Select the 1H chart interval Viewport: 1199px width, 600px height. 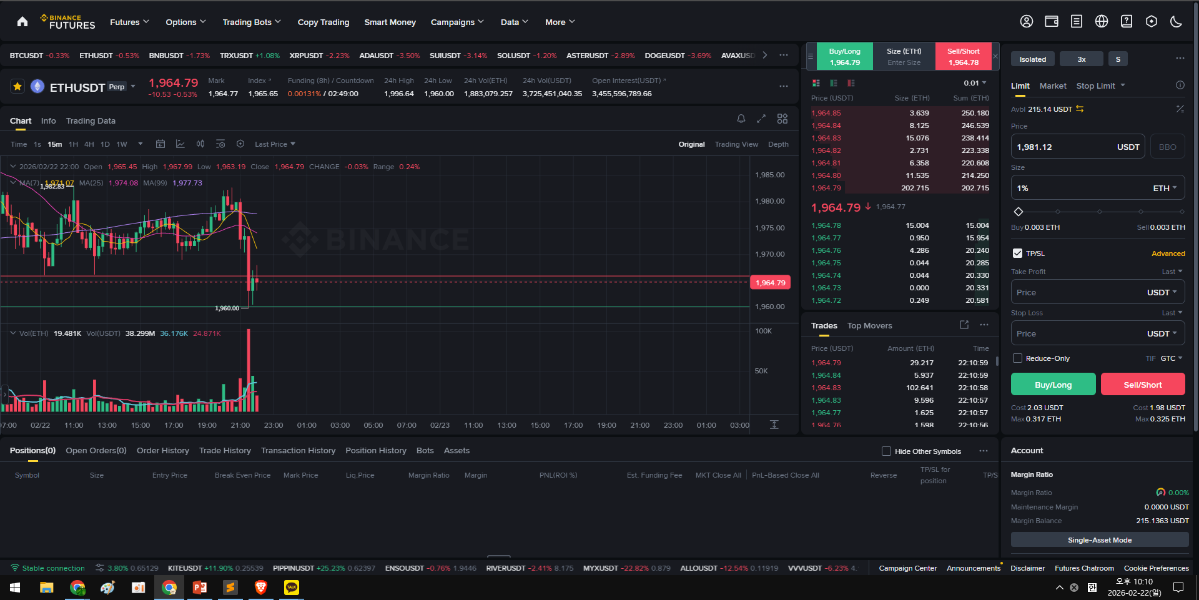click(x=73, y=144)
